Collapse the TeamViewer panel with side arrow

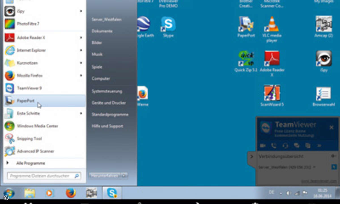[x=251, y=156]
